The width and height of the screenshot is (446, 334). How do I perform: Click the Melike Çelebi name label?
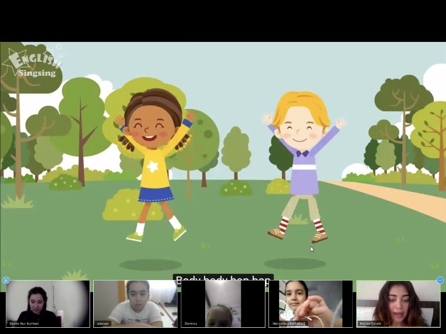(x=371, y=323)
